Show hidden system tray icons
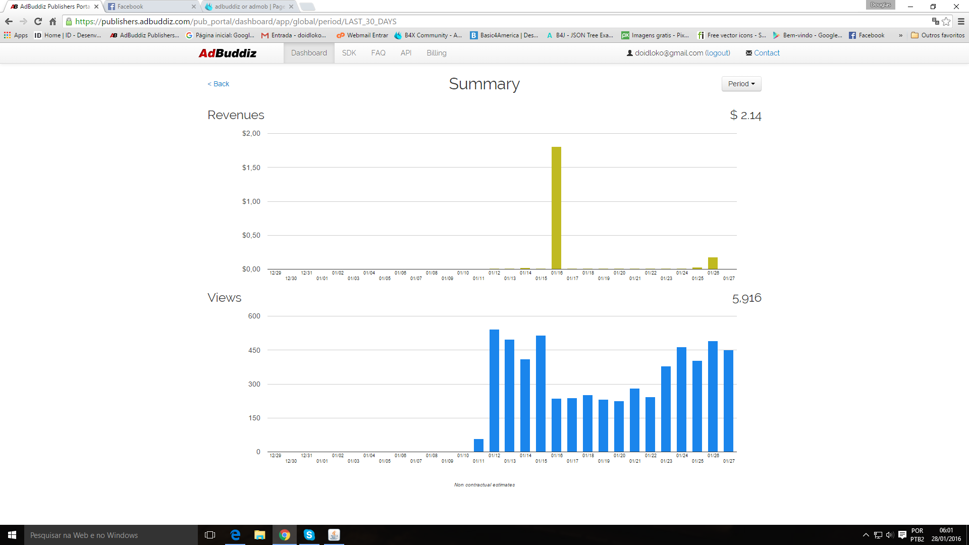The height and width of the screenshot is (545, 969). tap(866, 535)
